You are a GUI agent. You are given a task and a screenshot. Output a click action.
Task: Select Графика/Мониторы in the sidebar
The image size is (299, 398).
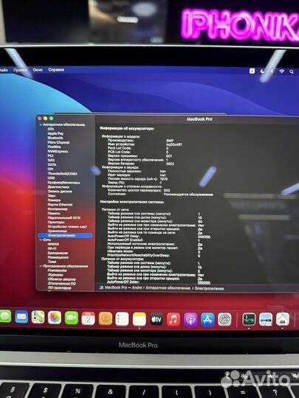coord(63,183)
